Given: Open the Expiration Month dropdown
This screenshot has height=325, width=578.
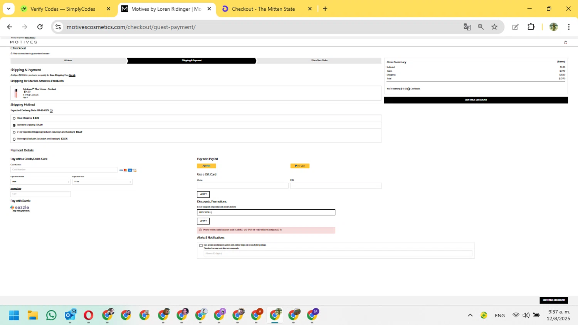Looking at the screenshot, I should (x=40, y=182).
